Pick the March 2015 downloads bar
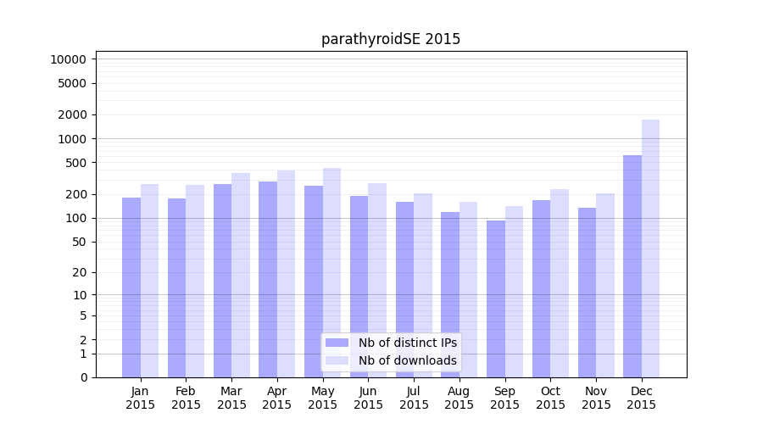 tap(241, 275)
